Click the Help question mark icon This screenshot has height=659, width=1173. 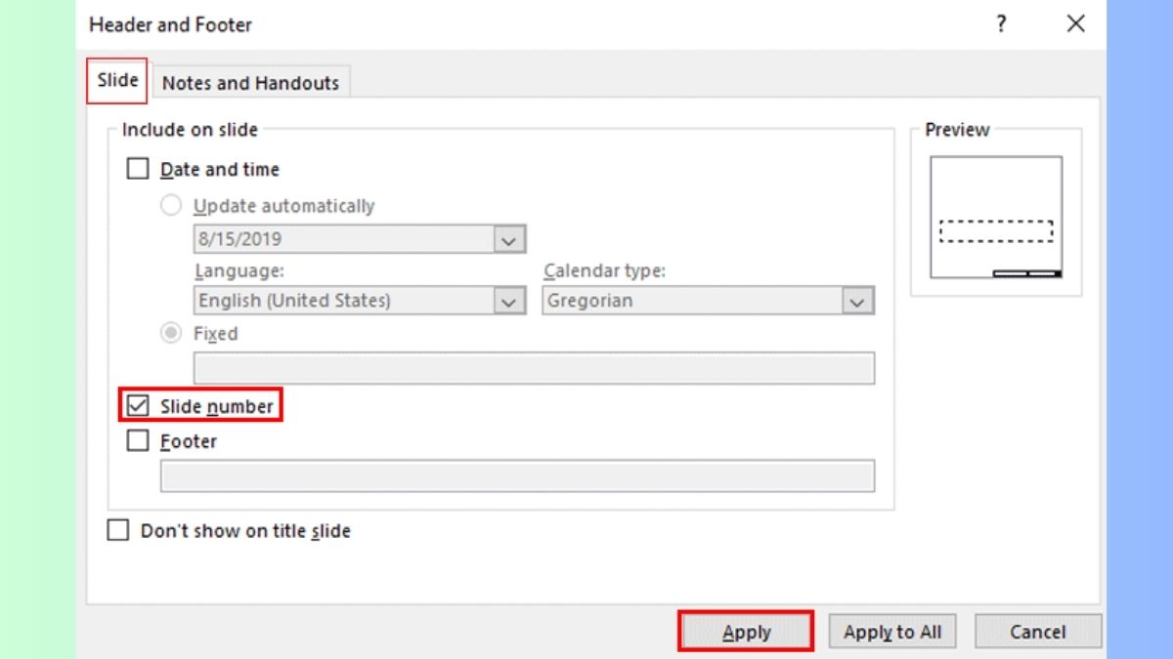(1001, 24)
